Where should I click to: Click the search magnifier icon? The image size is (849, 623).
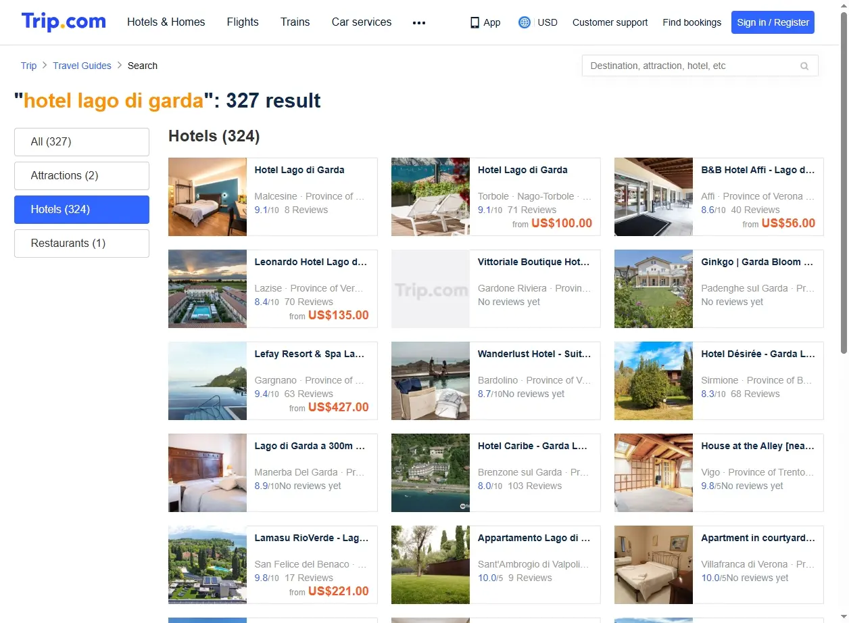pyautogui.click(x=804, y=66)
